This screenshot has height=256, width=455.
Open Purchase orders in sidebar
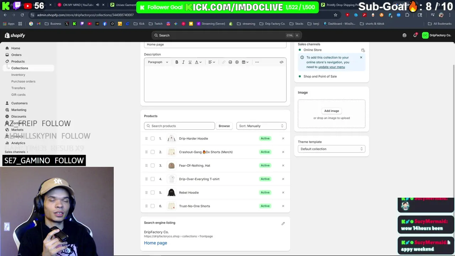(23, 81)
